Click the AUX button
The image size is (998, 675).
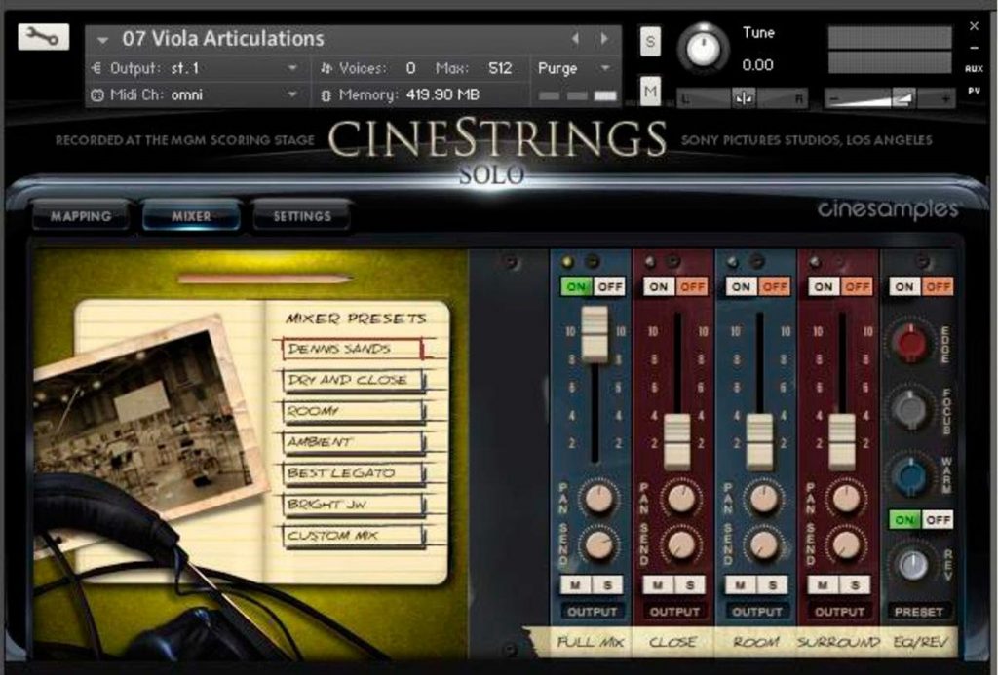974,69
